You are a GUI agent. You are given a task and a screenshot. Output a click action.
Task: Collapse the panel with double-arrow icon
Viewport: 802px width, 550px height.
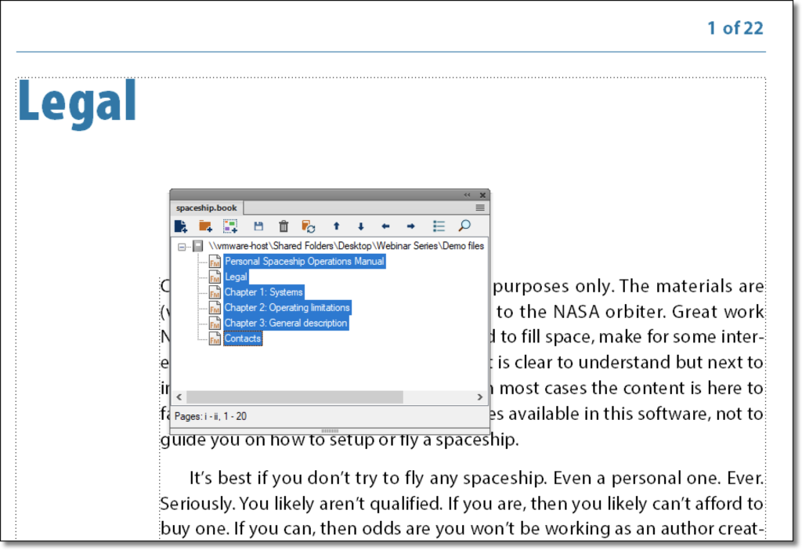tap(468, 195)
